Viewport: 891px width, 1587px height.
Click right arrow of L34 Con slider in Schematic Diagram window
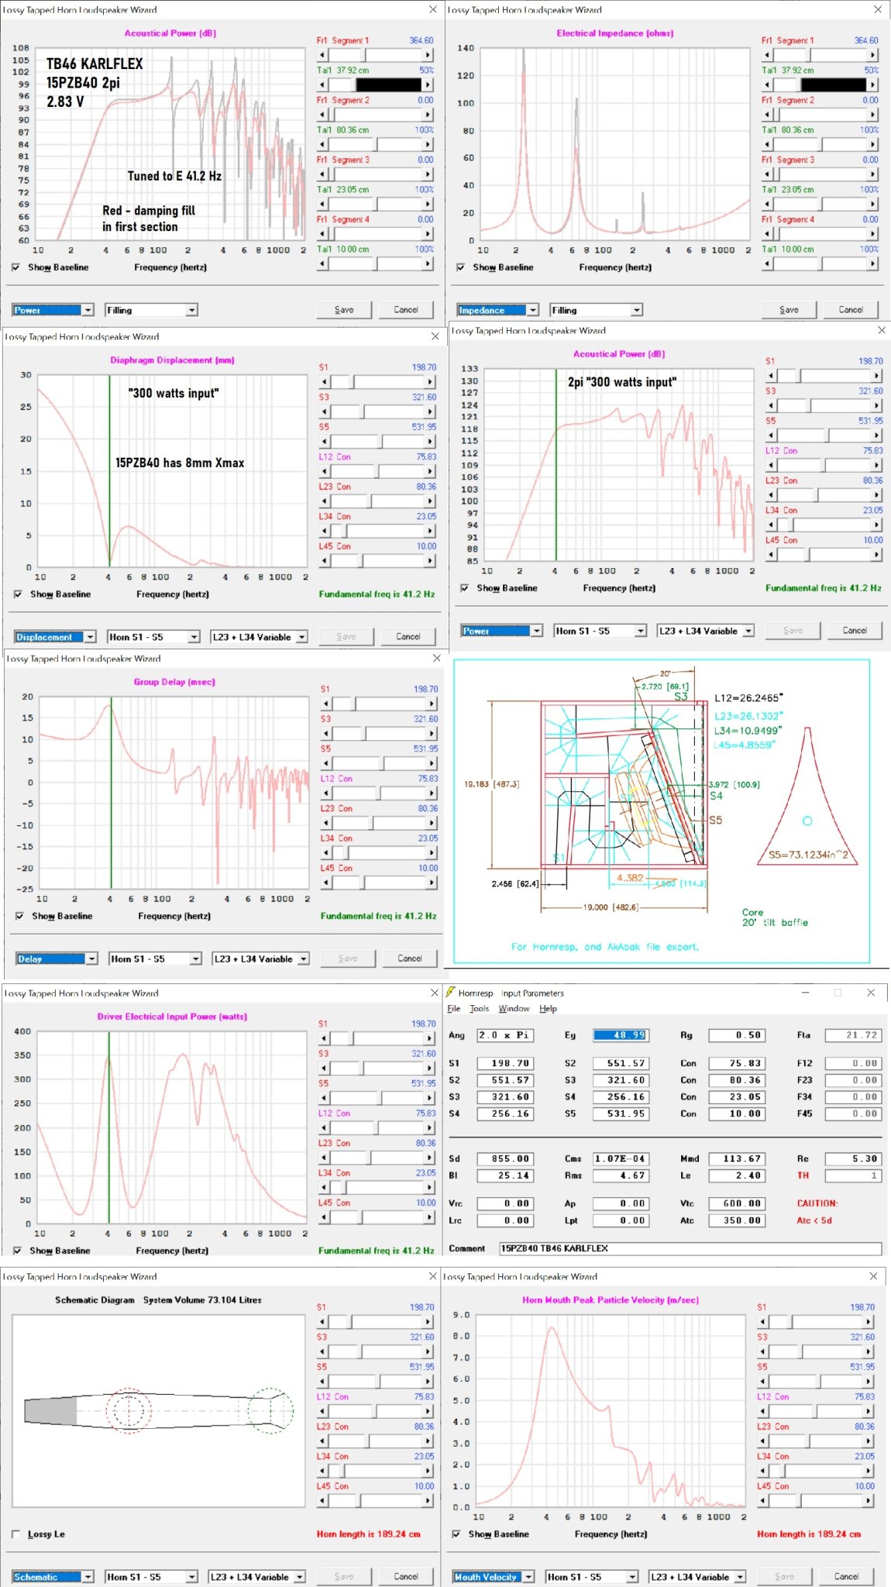428,1471
